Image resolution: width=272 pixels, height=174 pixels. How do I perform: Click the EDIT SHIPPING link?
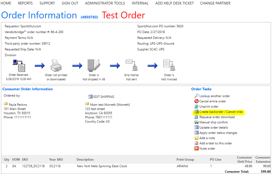click(104, 97)
